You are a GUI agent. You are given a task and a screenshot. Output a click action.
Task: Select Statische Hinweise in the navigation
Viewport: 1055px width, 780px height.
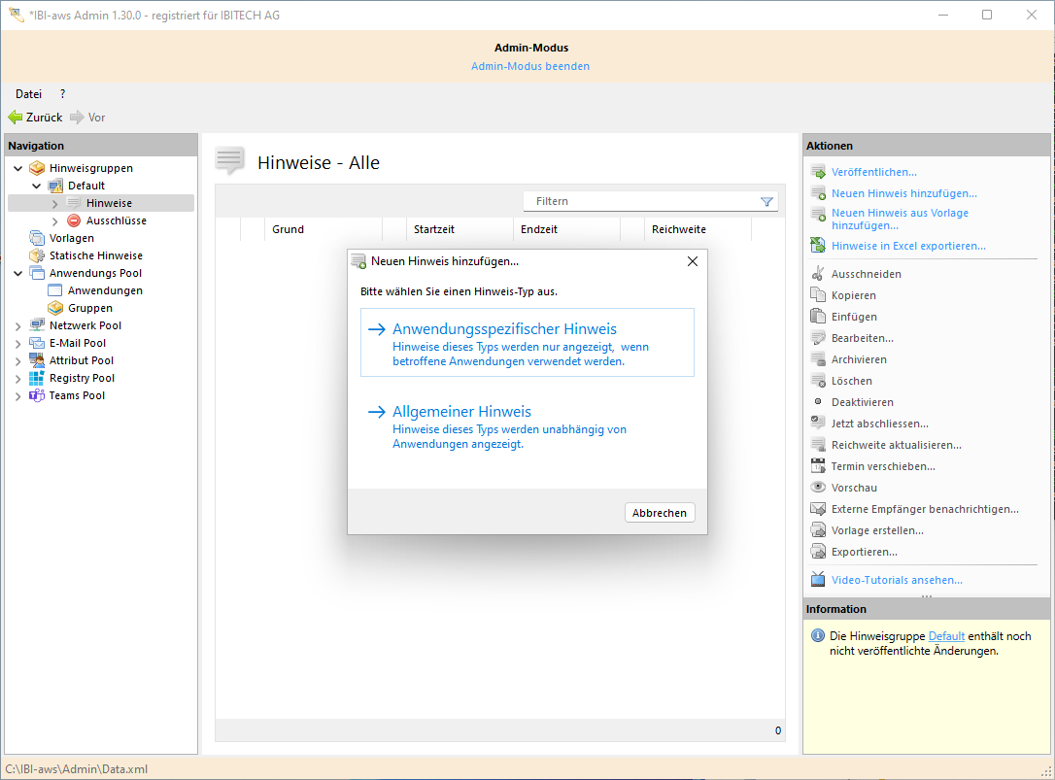coord(96,254)
